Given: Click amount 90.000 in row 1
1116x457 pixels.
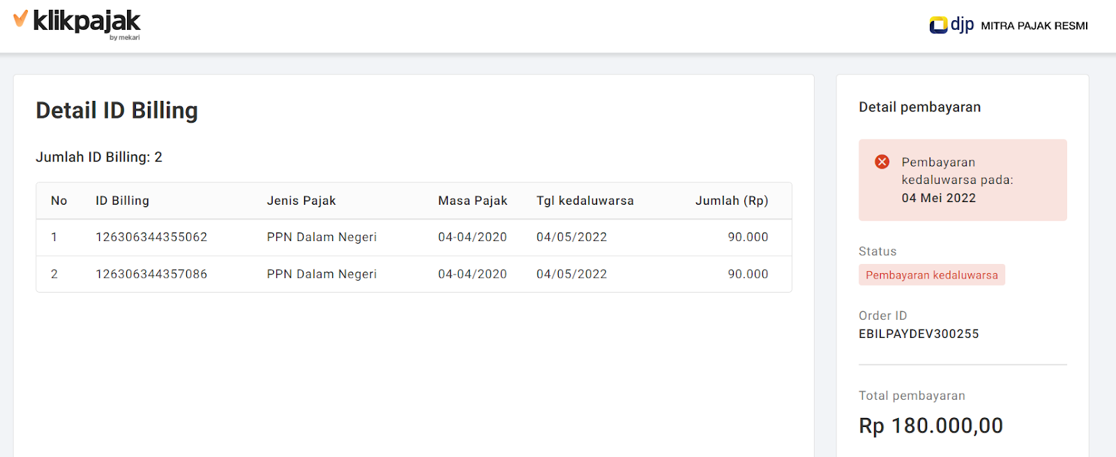Looking at the screenshot, I should click(x=748, y=237).
